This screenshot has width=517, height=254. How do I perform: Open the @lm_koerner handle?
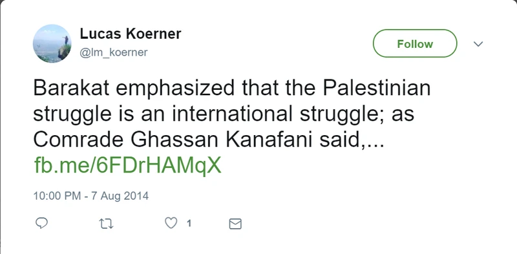114,52
